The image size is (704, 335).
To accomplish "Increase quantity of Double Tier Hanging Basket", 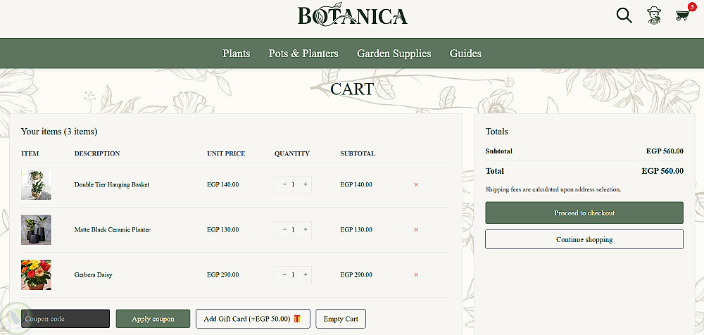I will click(306, 184).
